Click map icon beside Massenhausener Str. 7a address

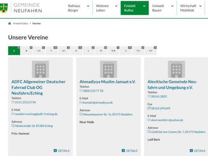(x=81, y=114)
